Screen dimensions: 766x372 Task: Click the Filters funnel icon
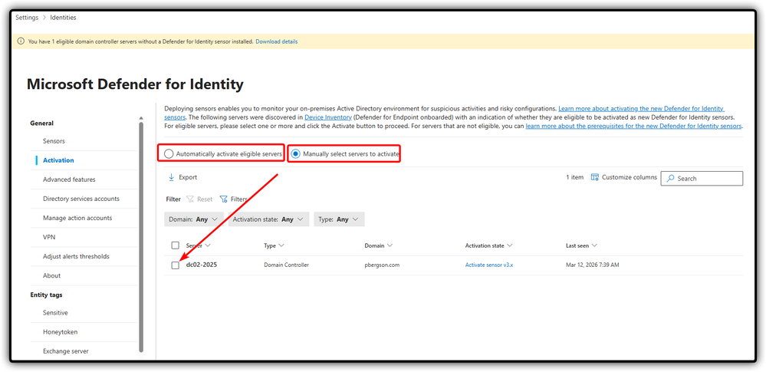point(223,199)
